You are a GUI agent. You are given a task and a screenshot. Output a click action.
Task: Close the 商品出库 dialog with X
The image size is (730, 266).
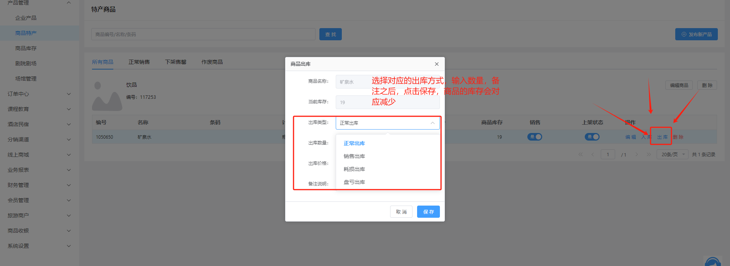click(x=436, y=64)
